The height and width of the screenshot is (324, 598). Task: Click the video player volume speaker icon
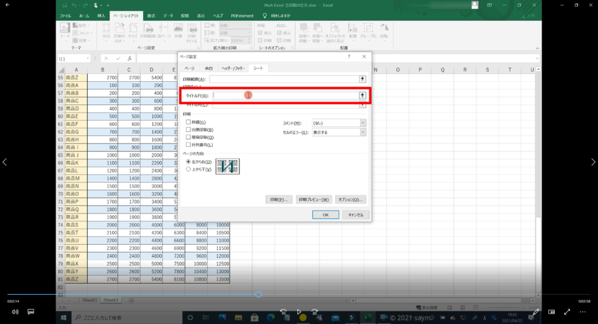pyautogui.click(x=15, y=312)
